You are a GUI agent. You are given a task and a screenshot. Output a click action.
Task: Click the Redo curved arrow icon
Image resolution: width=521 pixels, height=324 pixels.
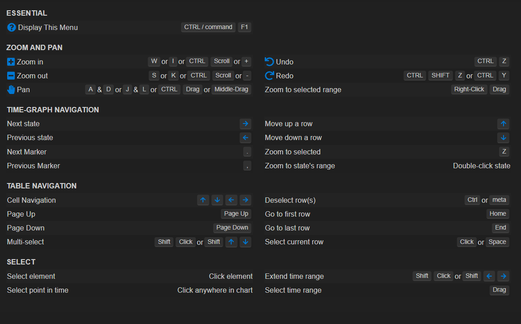tap(269, 76)
